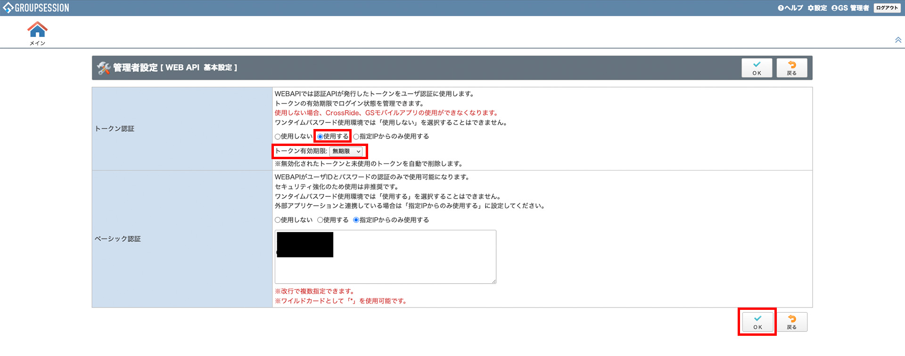Viewport: 905px width, 356px height.
Task: Click the Main home icon
Action: 37,30
